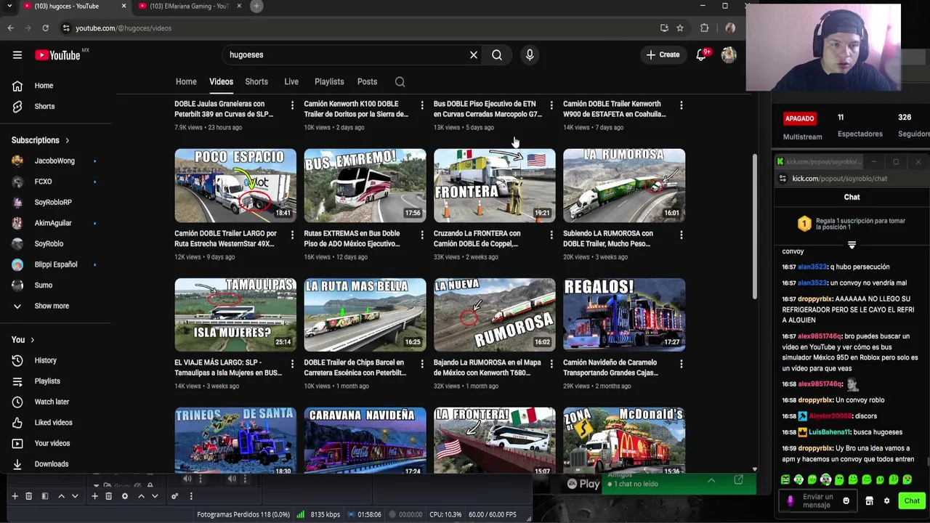The height and width of the screenshot is (523, 930).
Task: Click the browser address bar URL
Action: point(124,28)
